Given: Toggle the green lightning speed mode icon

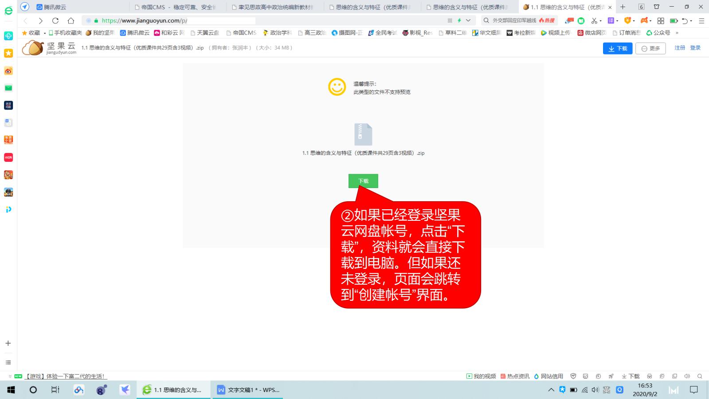Looking at the screenshot, I should (x=459, y=20).
